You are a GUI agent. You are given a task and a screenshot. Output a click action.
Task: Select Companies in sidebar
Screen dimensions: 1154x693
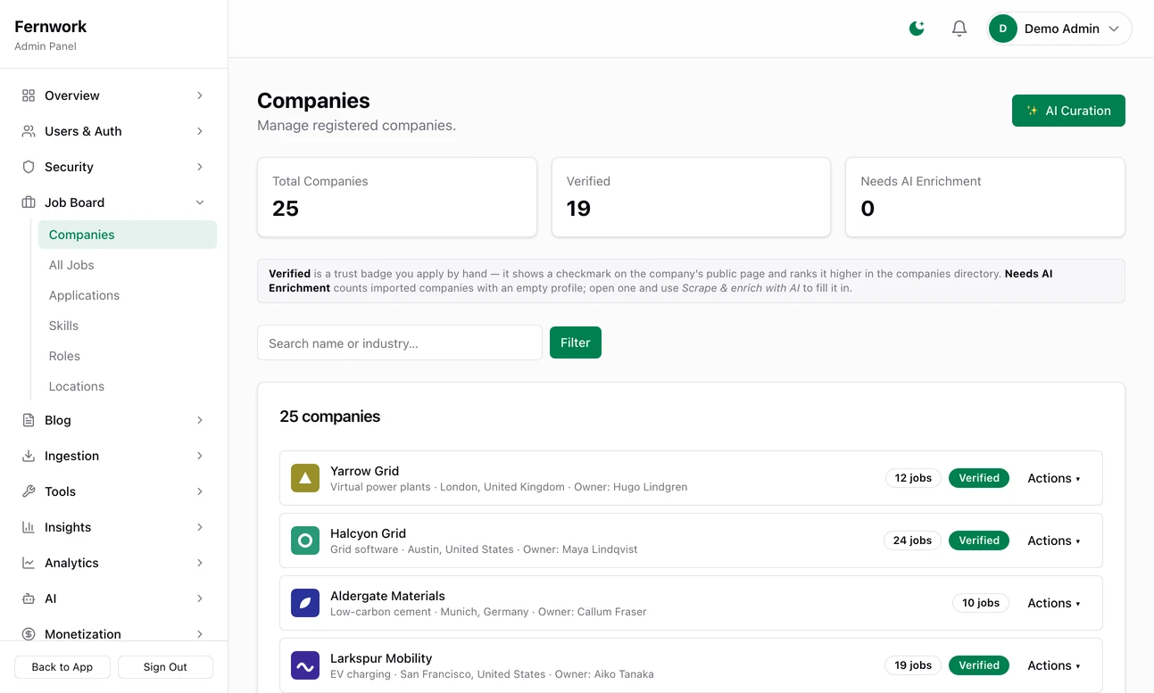point(128,235)
